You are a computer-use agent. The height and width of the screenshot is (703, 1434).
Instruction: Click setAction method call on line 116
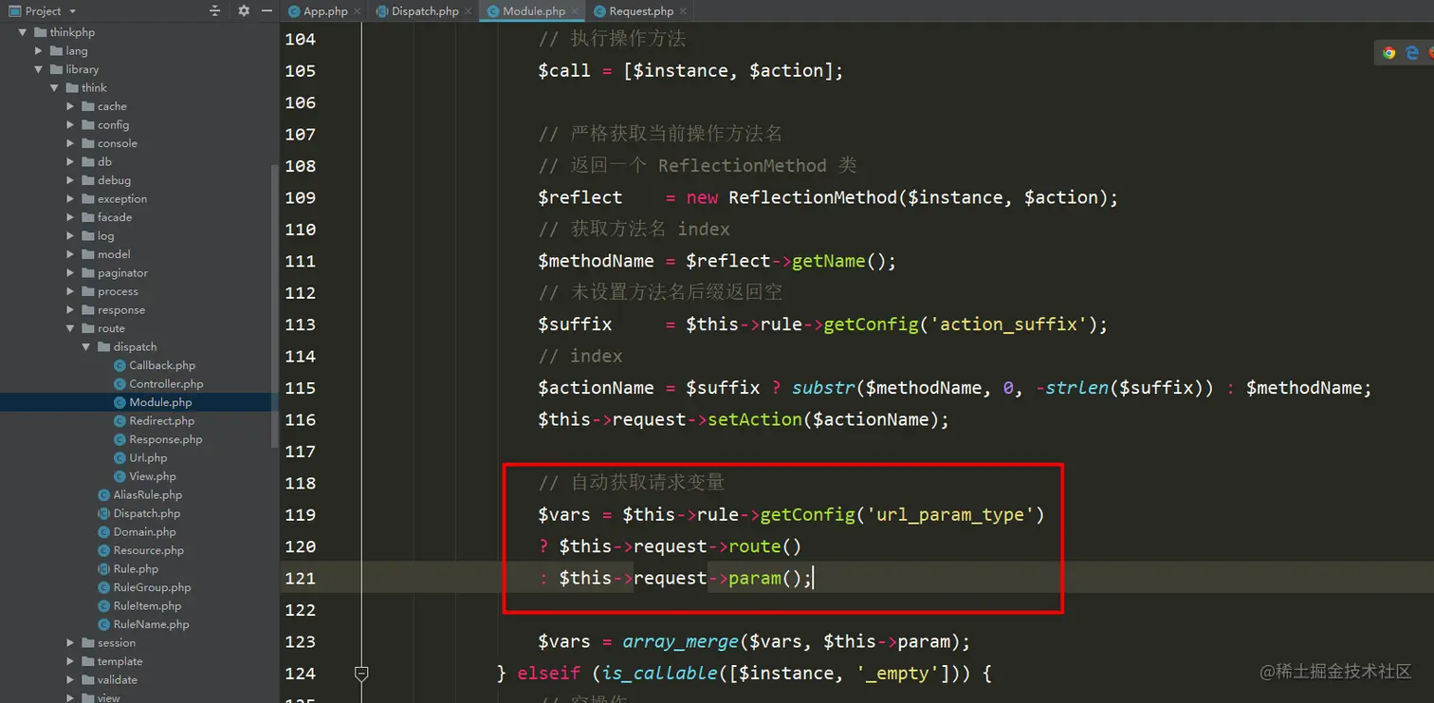[755, 419]
